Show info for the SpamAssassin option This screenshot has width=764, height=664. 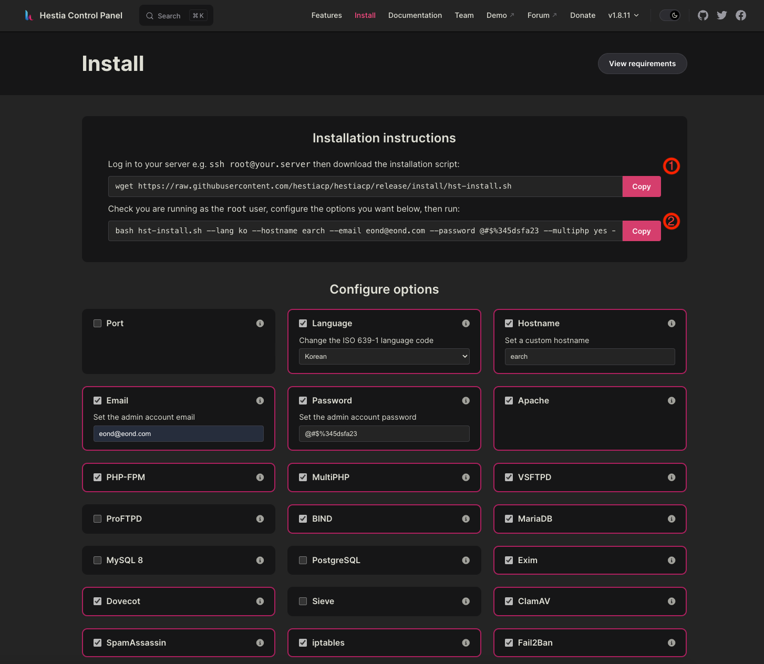click(x=260, y=642)
